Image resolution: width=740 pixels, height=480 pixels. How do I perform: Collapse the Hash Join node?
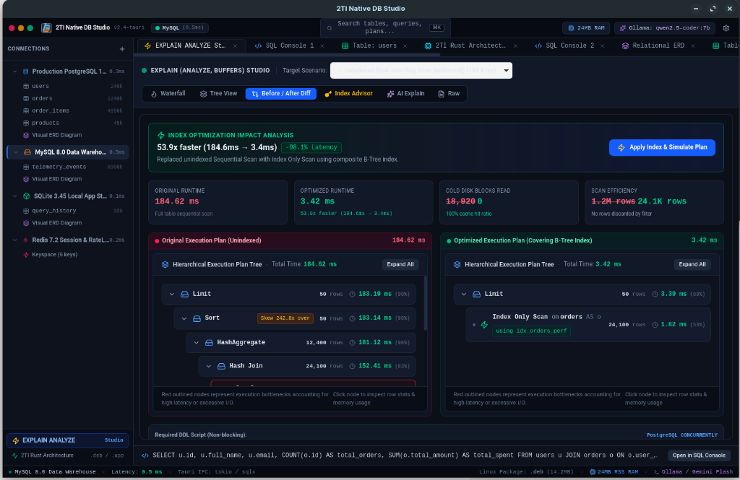[209, 367]
